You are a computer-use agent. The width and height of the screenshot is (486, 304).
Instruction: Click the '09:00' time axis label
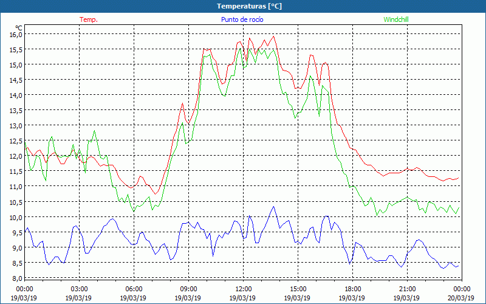coord(188,289)
